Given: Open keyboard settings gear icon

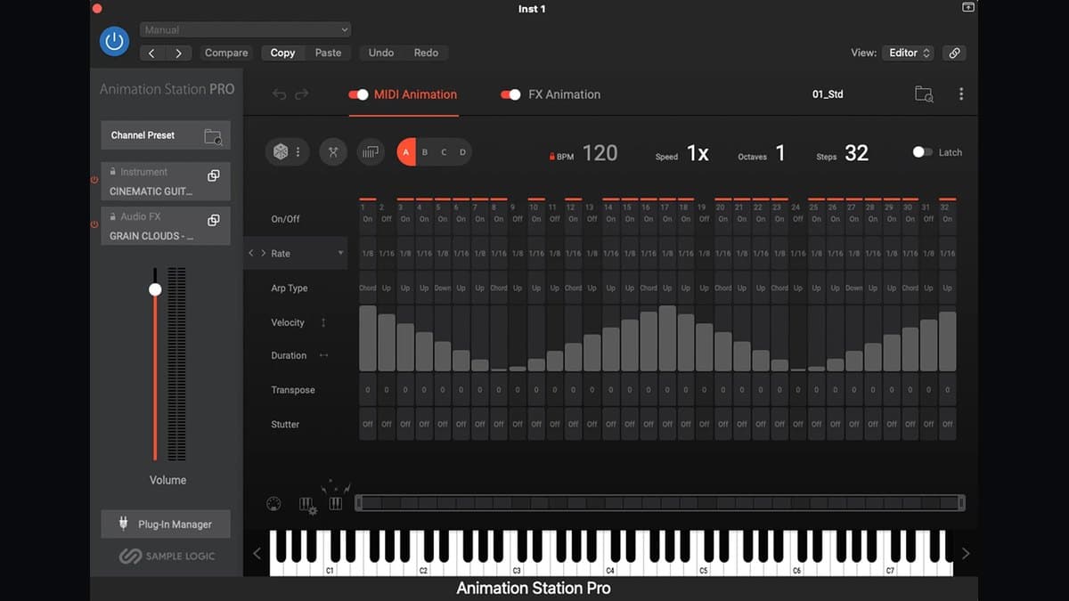Looking at the screenshot, I should tap(307, 507).
